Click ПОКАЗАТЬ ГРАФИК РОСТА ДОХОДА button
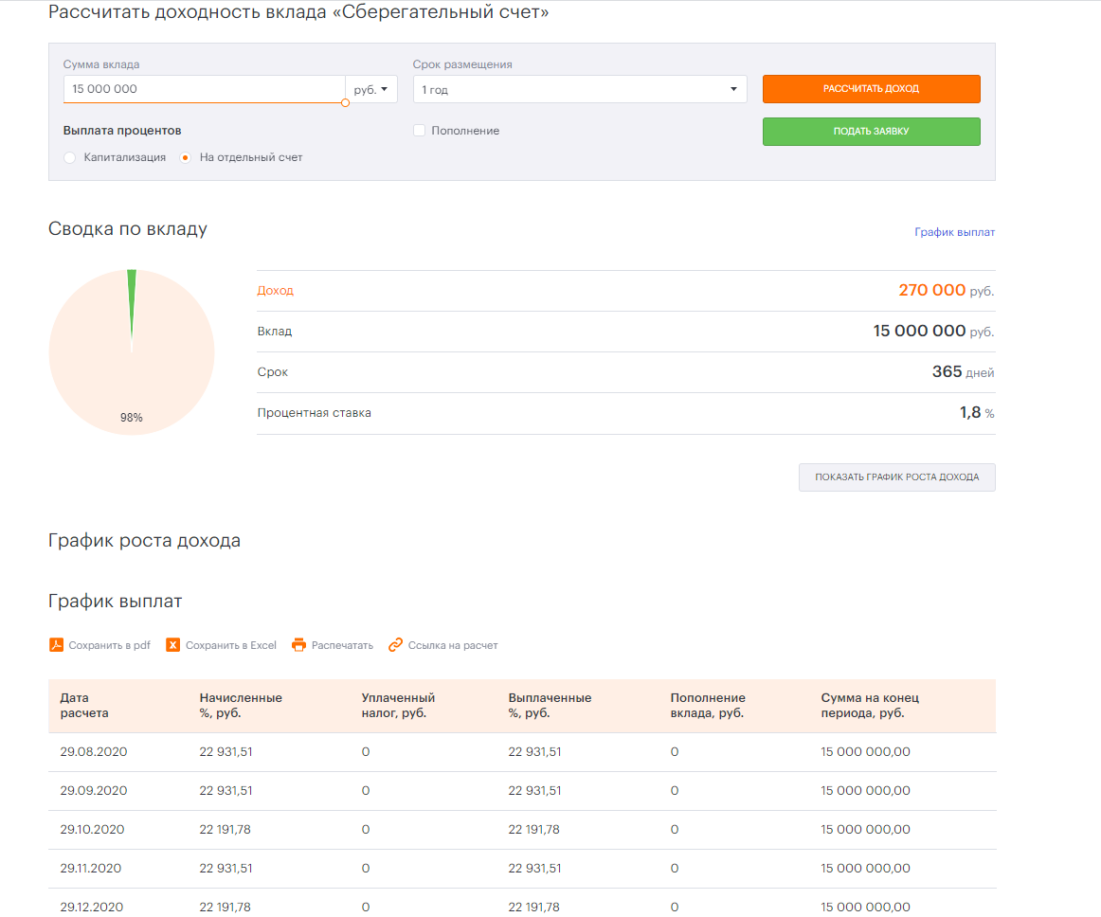1101x917 pixels. pyautogui.click(x=896, y=476)
